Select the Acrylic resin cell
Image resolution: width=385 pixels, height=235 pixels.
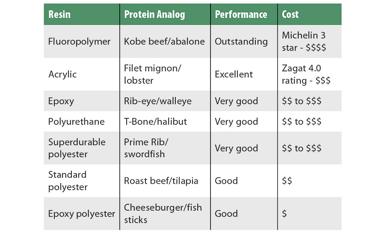tap(62, 74)
